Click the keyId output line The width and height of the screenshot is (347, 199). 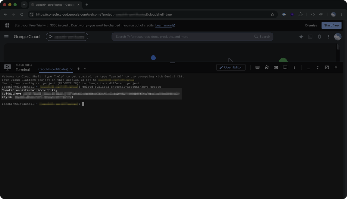(x=37, y=97)
